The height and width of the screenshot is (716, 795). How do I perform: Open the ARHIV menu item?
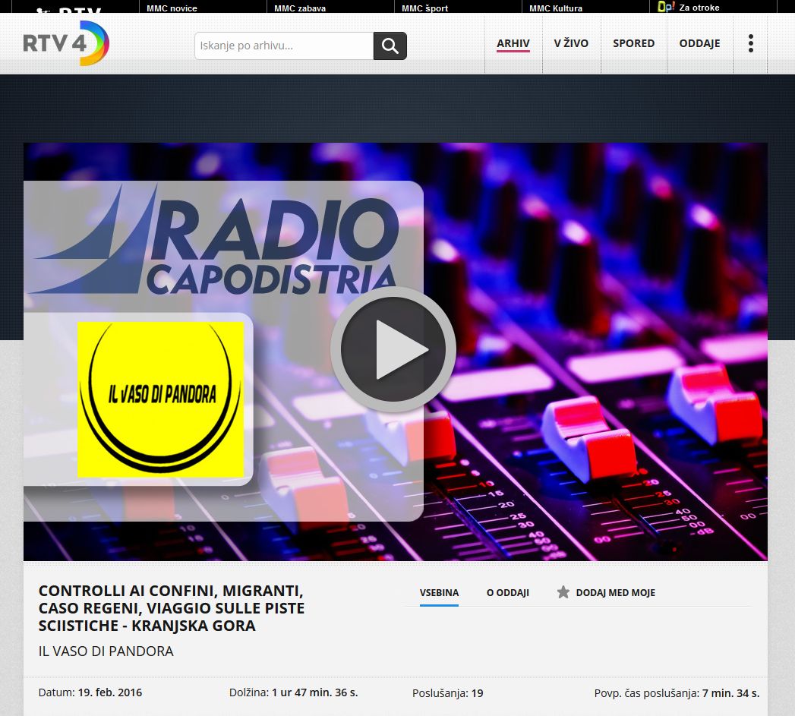[x=513, y=43]
